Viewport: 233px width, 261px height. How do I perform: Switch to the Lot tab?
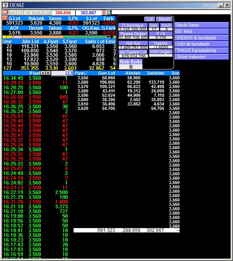coord(150,19)
